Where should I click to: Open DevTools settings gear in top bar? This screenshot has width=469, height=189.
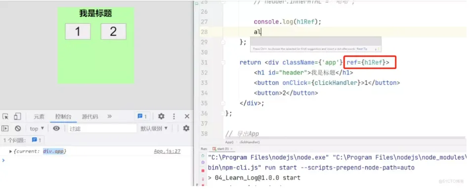(x=161, y=116)
